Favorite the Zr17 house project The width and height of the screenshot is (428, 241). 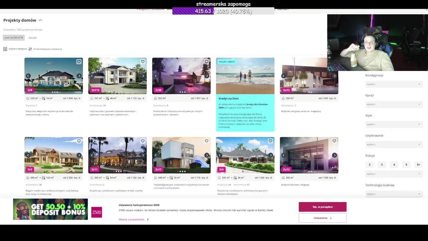coord(207,141)
